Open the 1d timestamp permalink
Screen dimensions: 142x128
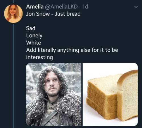85,7
